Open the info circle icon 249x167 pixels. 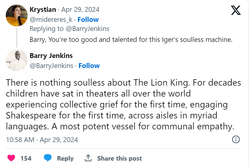(x=236, y=139)
